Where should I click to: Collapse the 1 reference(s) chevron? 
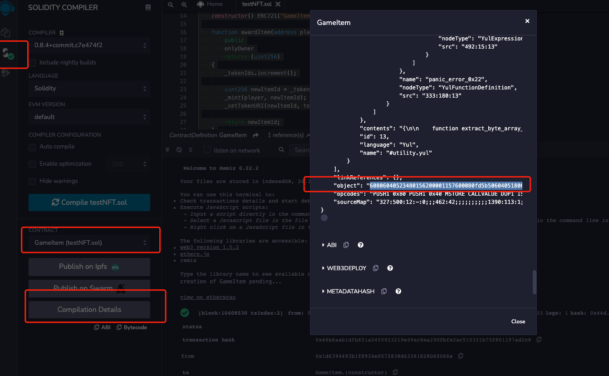click(308, 135)
